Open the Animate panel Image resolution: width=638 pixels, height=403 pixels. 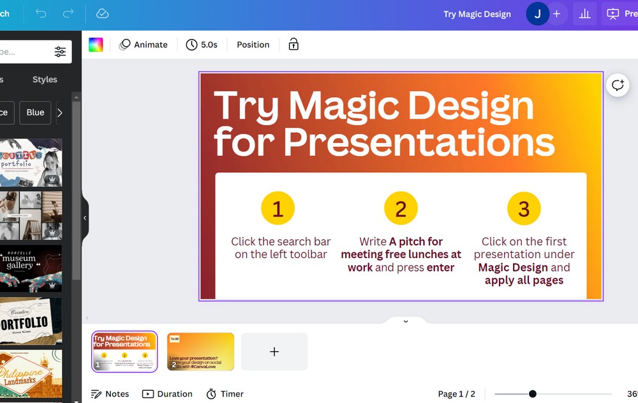click(x=143, y=45)
